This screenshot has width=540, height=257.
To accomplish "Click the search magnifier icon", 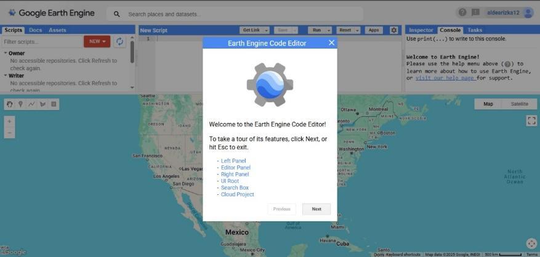I will coord(117,14).
